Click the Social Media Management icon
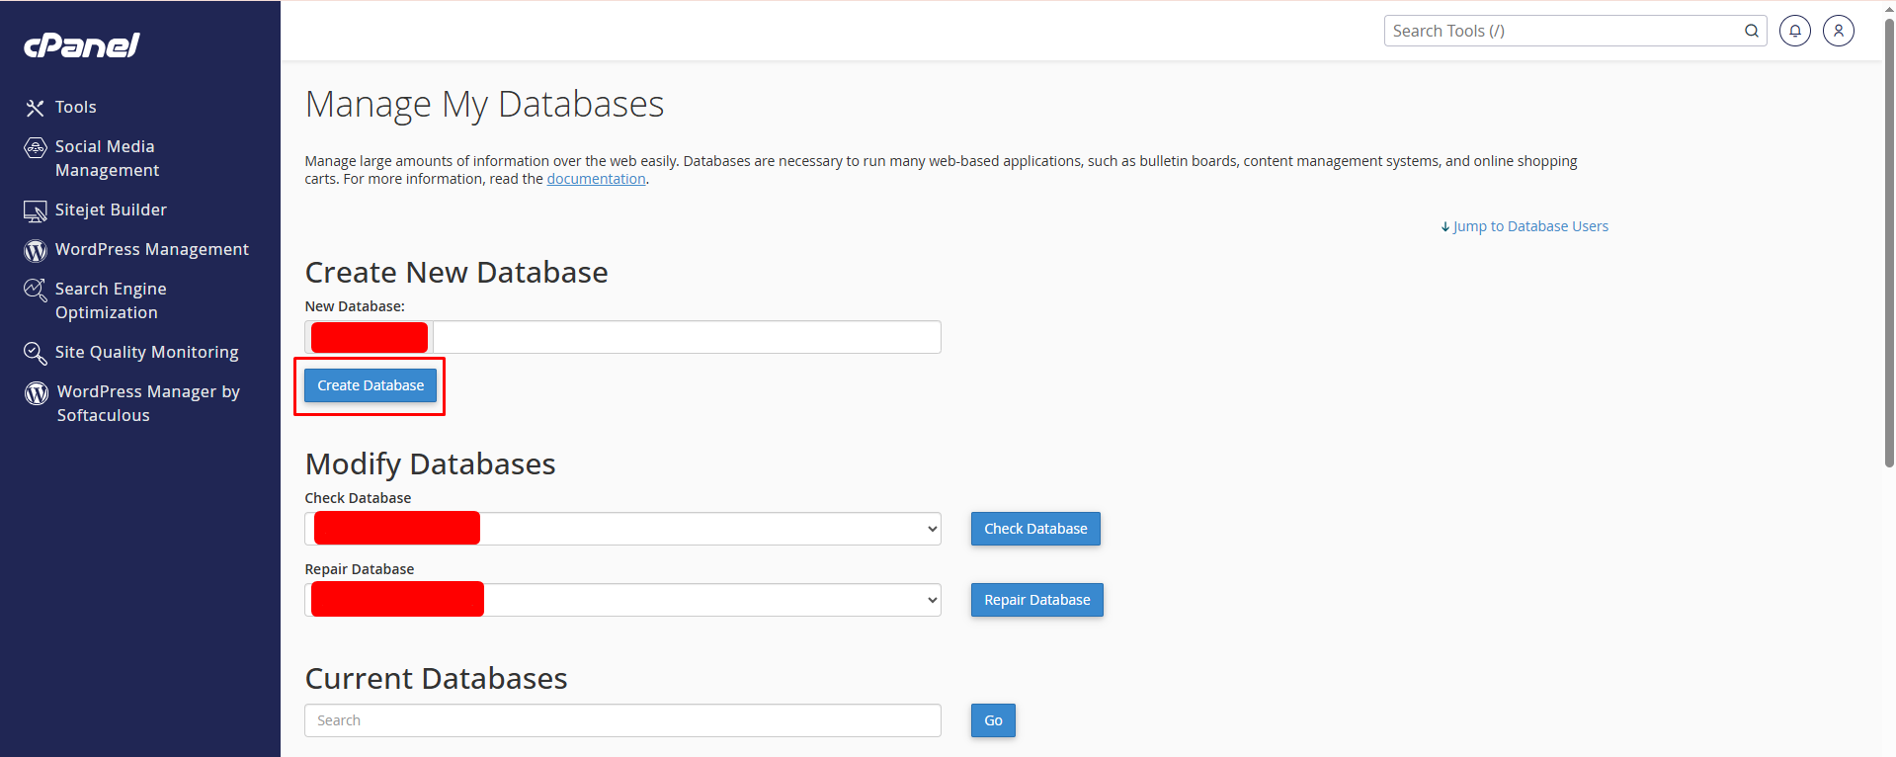1896x757 pixels. [36, 148]
